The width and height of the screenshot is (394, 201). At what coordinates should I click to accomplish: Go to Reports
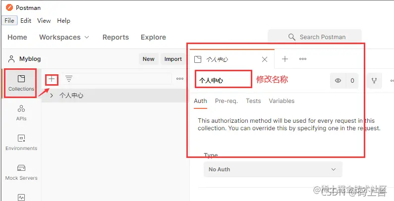point(115,37)
